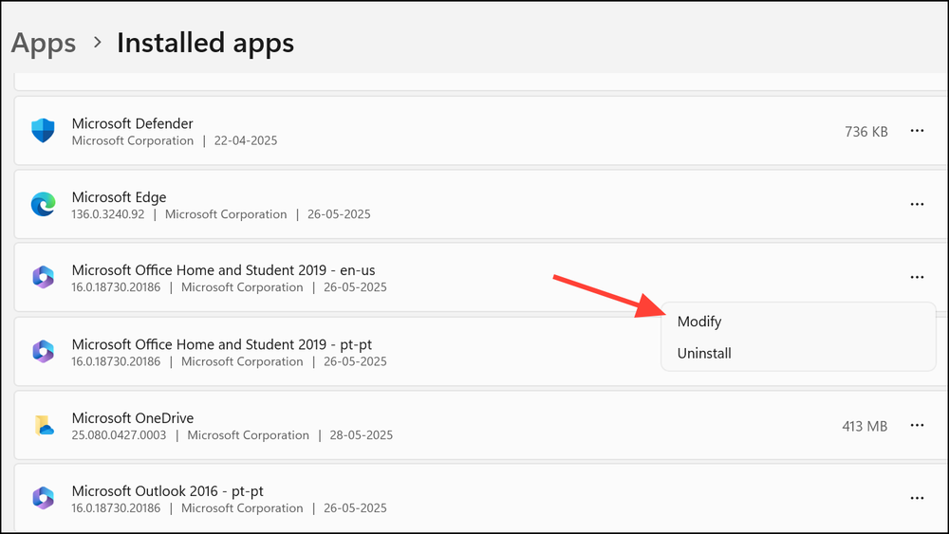949x534 pixels.
Task: Open more options for Microsoft Defender
Action: coord(917,131)
